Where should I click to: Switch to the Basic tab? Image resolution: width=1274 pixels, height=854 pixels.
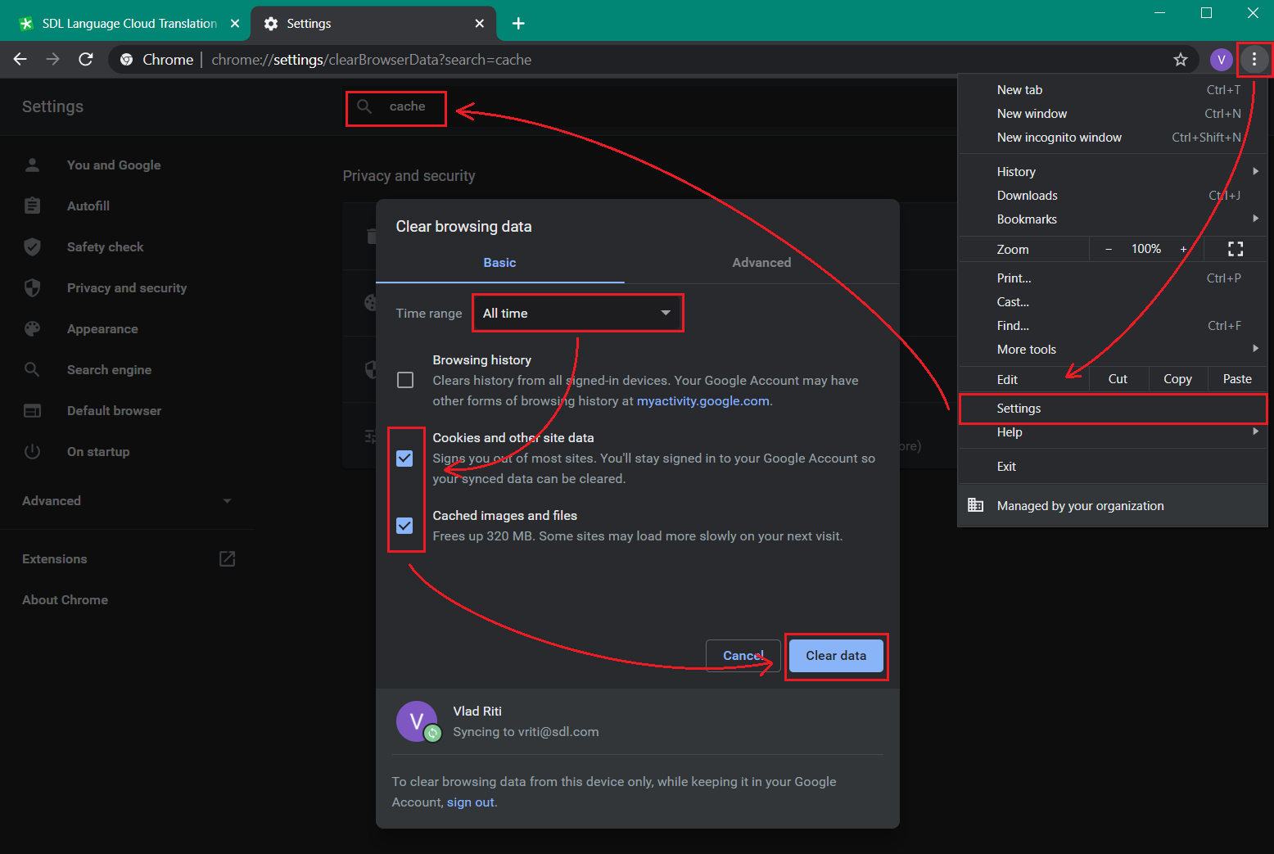499,262
